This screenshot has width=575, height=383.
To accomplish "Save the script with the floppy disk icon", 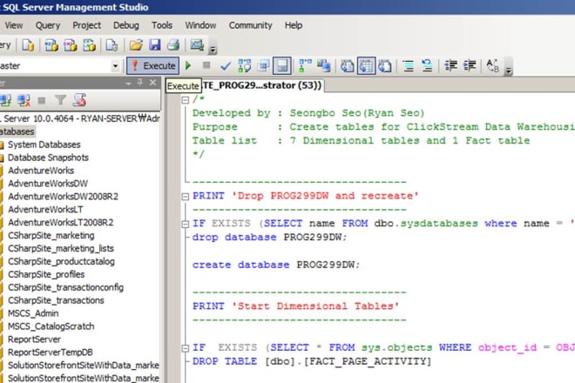I will [x=154, y=45].
